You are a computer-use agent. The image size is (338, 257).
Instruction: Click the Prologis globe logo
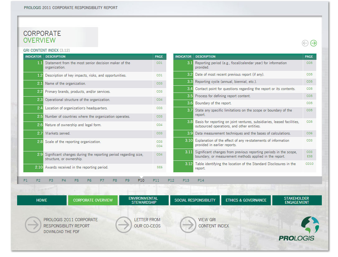click(309, 226)
